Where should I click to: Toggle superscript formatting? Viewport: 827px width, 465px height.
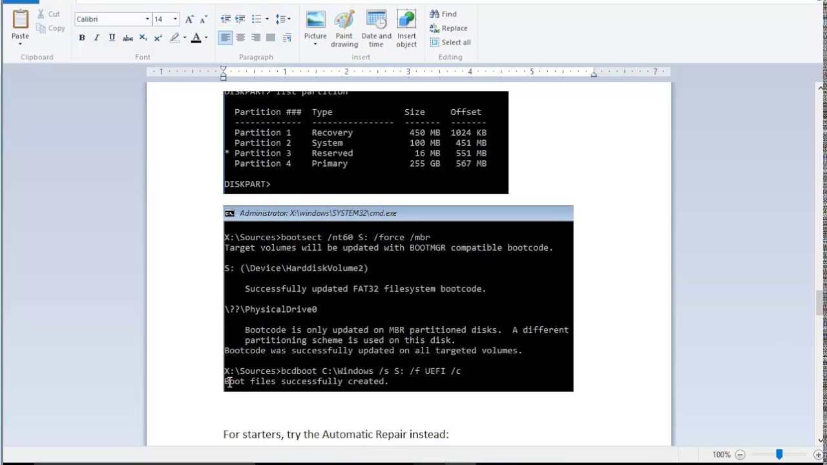pyautogui.click(x=158, y=38)
